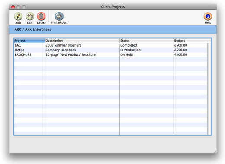Click the '10-page "New Product" brochure' description
225x164 pixels.
click(x=71, y=55)
